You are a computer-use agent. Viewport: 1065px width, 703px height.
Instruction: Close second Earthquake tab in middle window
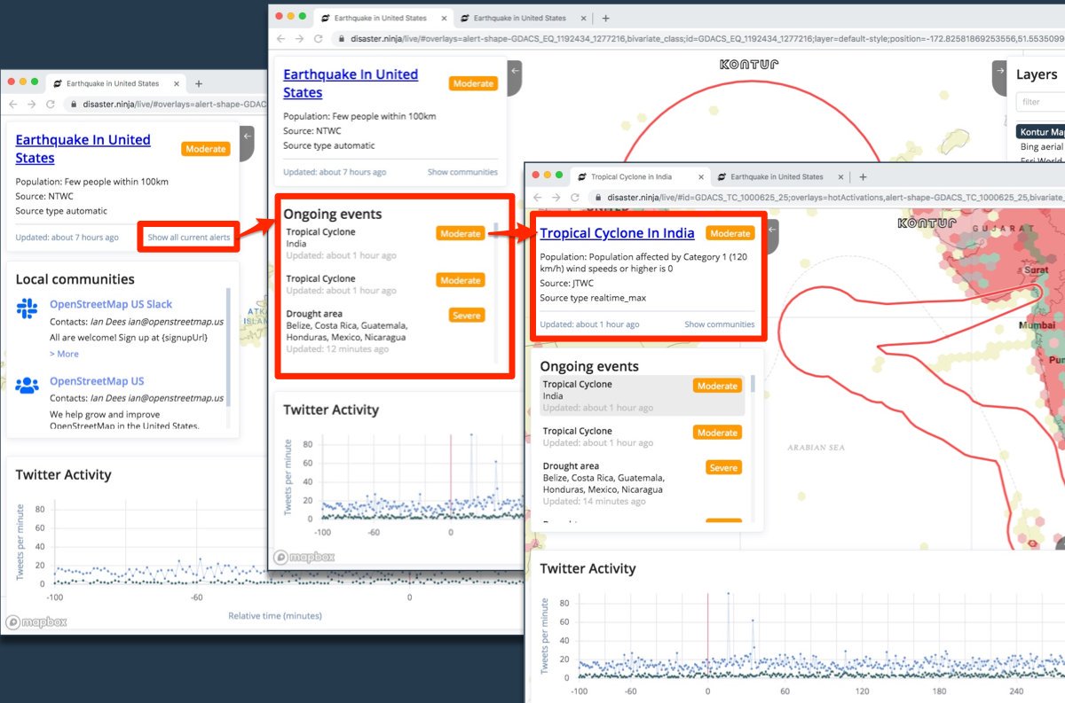[x=583, y=18]
